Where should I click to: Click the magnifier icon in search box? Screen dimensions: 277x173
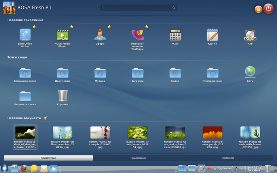click(174, 8)
